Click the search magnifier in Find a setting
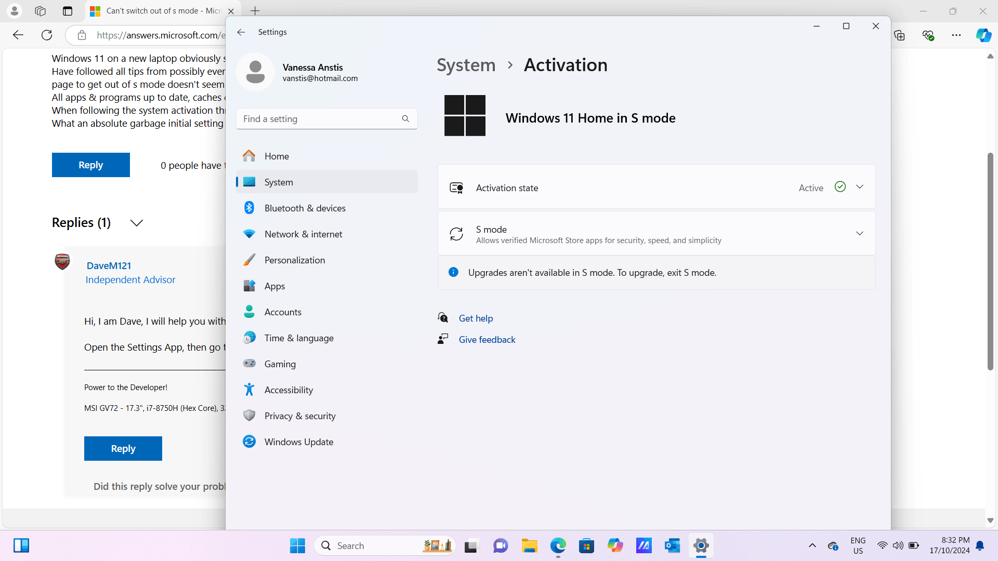This screenshot has width=998, height=561. pos(405,119)
